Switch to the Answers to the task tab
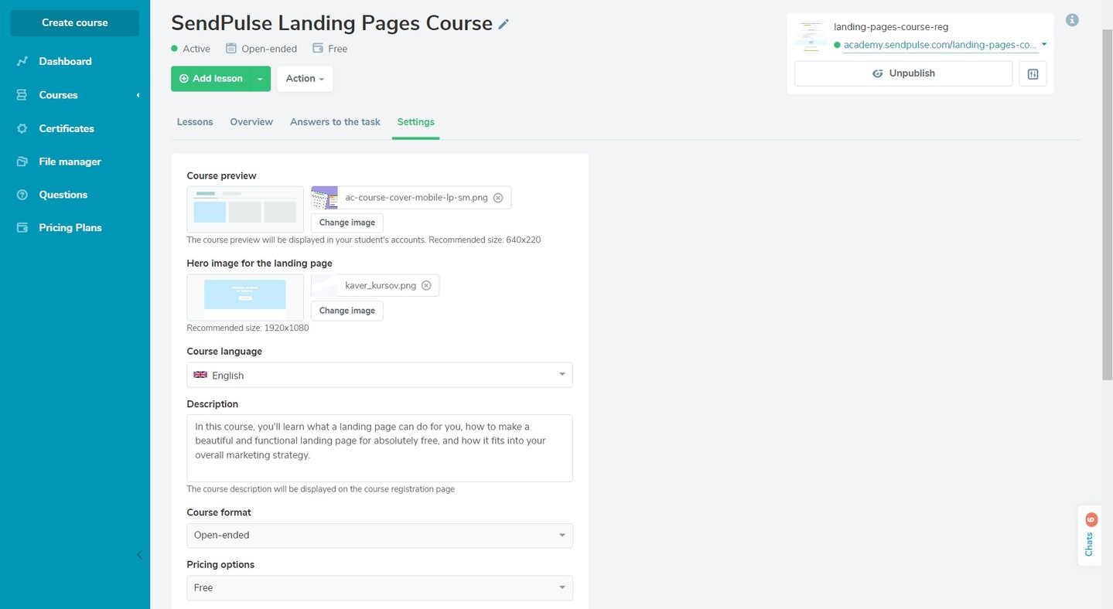 [x=335, y=122]
